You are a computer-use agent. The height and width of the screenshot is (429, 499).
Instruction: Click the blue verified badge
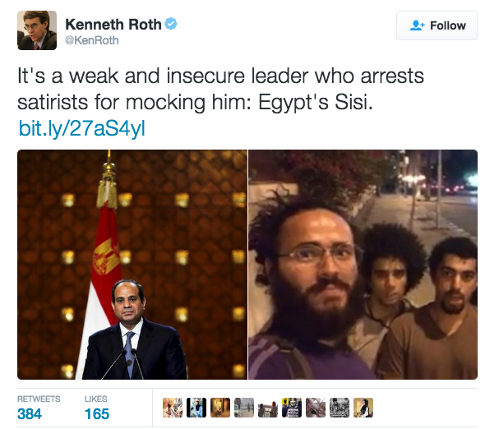point(171,24)
